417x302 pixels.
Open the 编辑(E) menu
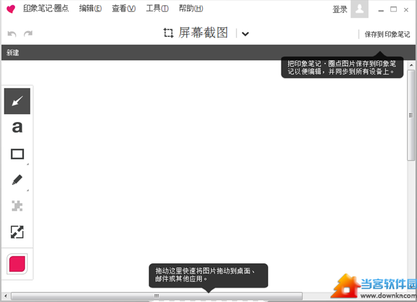(91, 8)
